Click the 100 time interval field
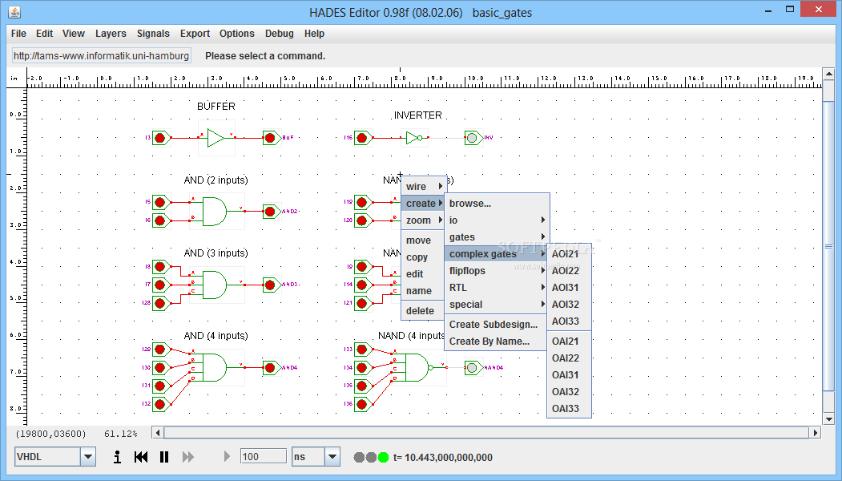Screen dimensions: 842x481 [263, 456]
